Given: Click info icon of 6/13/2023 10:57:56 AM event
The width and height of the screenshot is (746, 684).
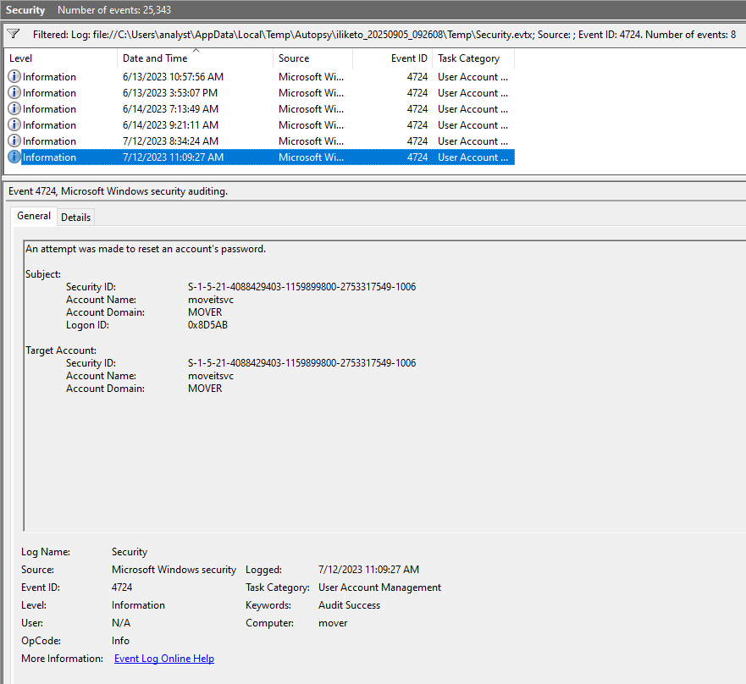Looking at the screenshot, I should tap(14, 77).
